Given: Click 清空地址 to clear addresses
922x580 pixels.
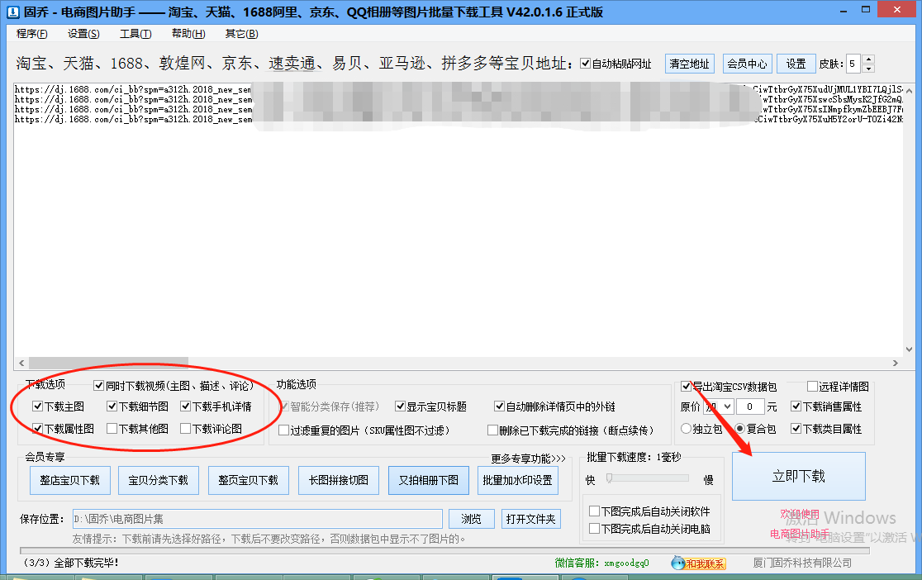Looking at the screenshot, I should tap(689, 63).
